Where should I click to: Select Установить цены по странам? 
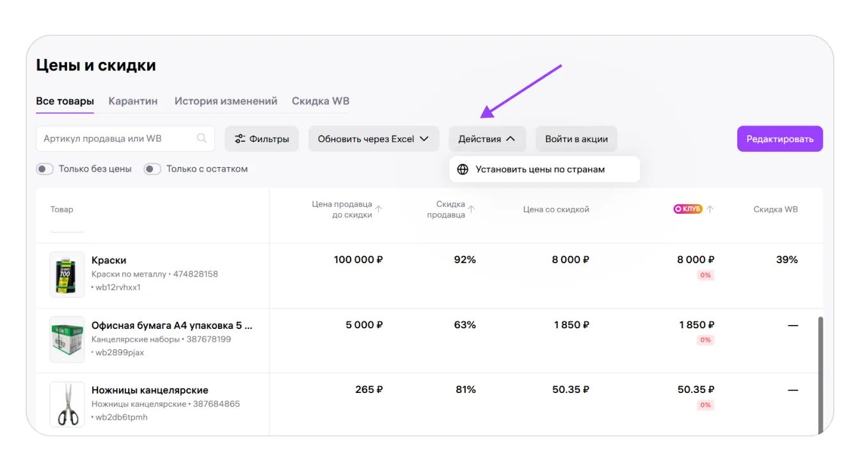click(539, 170)
